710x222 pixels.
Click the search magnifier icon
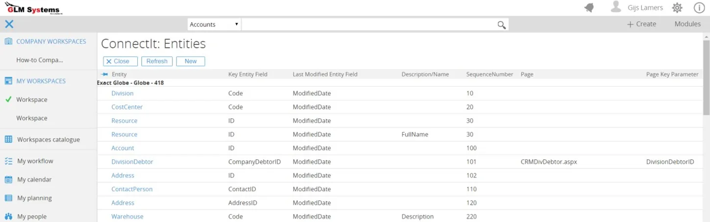(501, 25)
